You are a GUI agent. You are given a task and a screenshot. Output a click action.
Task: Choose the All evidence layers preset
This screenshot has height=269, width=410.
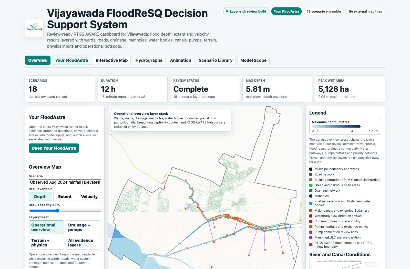[x=83, y=243]
